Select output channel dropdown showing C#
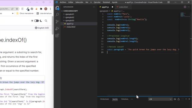The width and height of the screenshot is (192, 108). (x=160, y=99)
